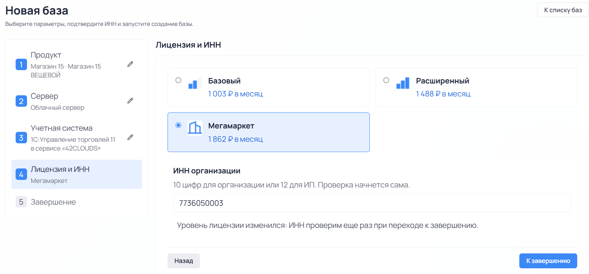The image size is (589, 274).
Task: Click the Расширенный plan bar chart icon
Action: coord(402,83)
